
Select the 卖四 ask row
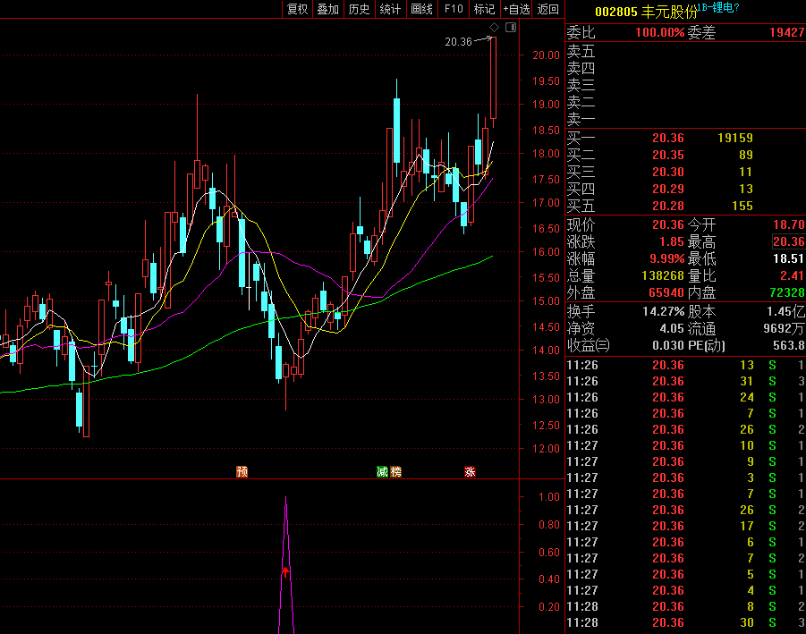[x=685, y=68]
